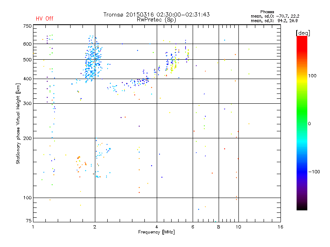
Task: Click the black end of the phase color bar
Action: pyautogui.click(x=302, y=207)
